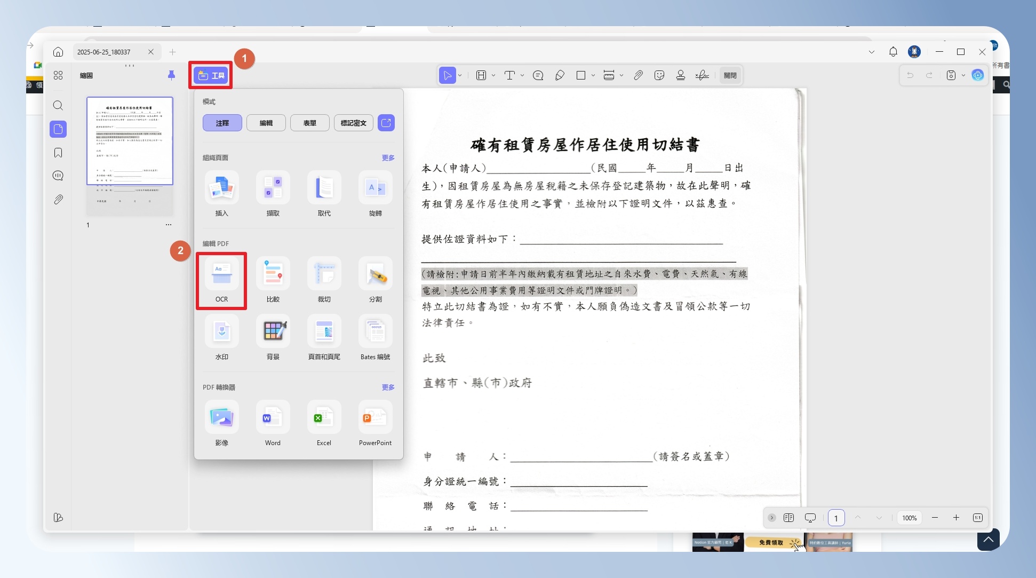The image size is (1036, 578).
Task: Convert PDF to Excel
Action: point(324,424)
